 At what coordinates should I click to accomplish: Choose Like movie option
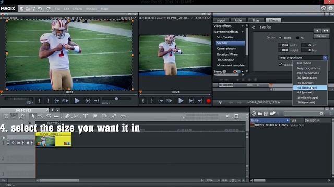[304, 63]
